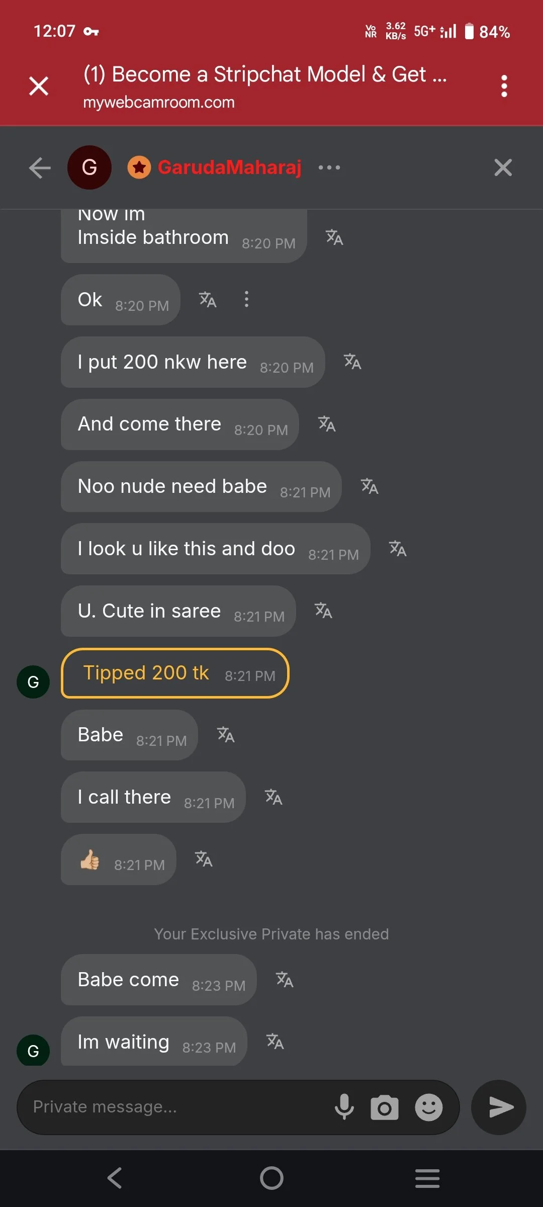Tap the Tipped 200 tk message bubble
Viewport: 543px width, 1207px height.
click(x=175, y=673)
